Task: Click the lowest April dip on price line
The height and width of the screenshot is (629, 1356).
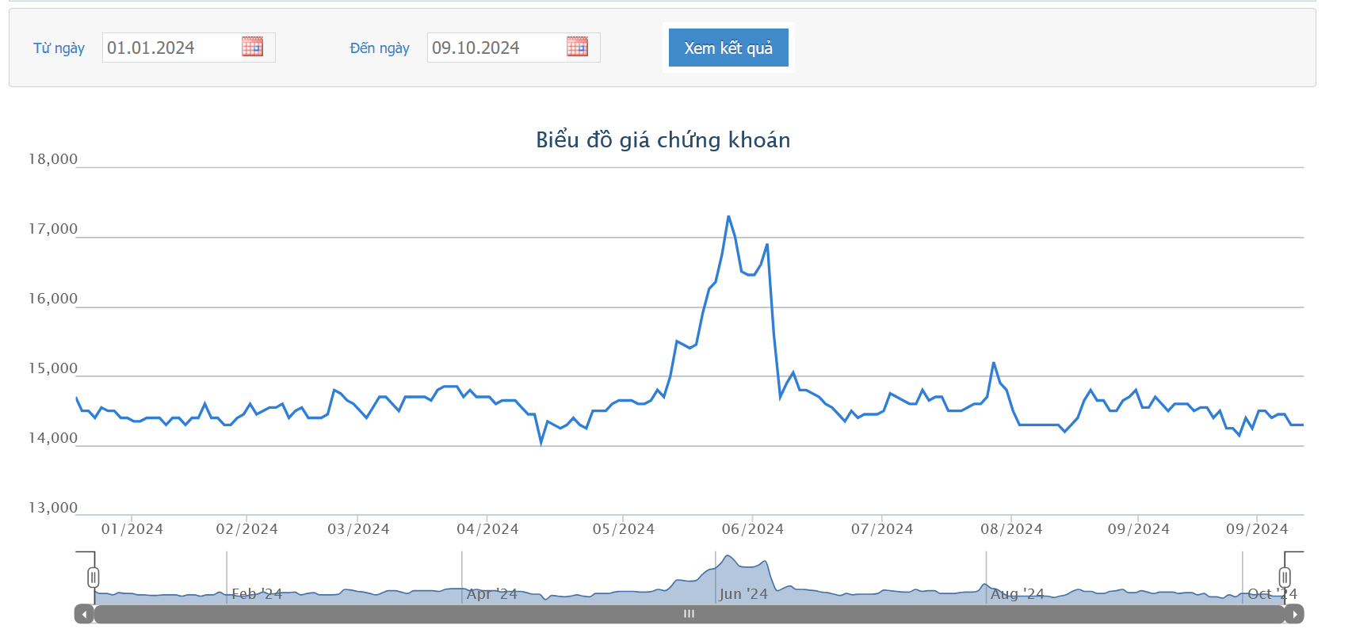Action: tap(541, 443)
